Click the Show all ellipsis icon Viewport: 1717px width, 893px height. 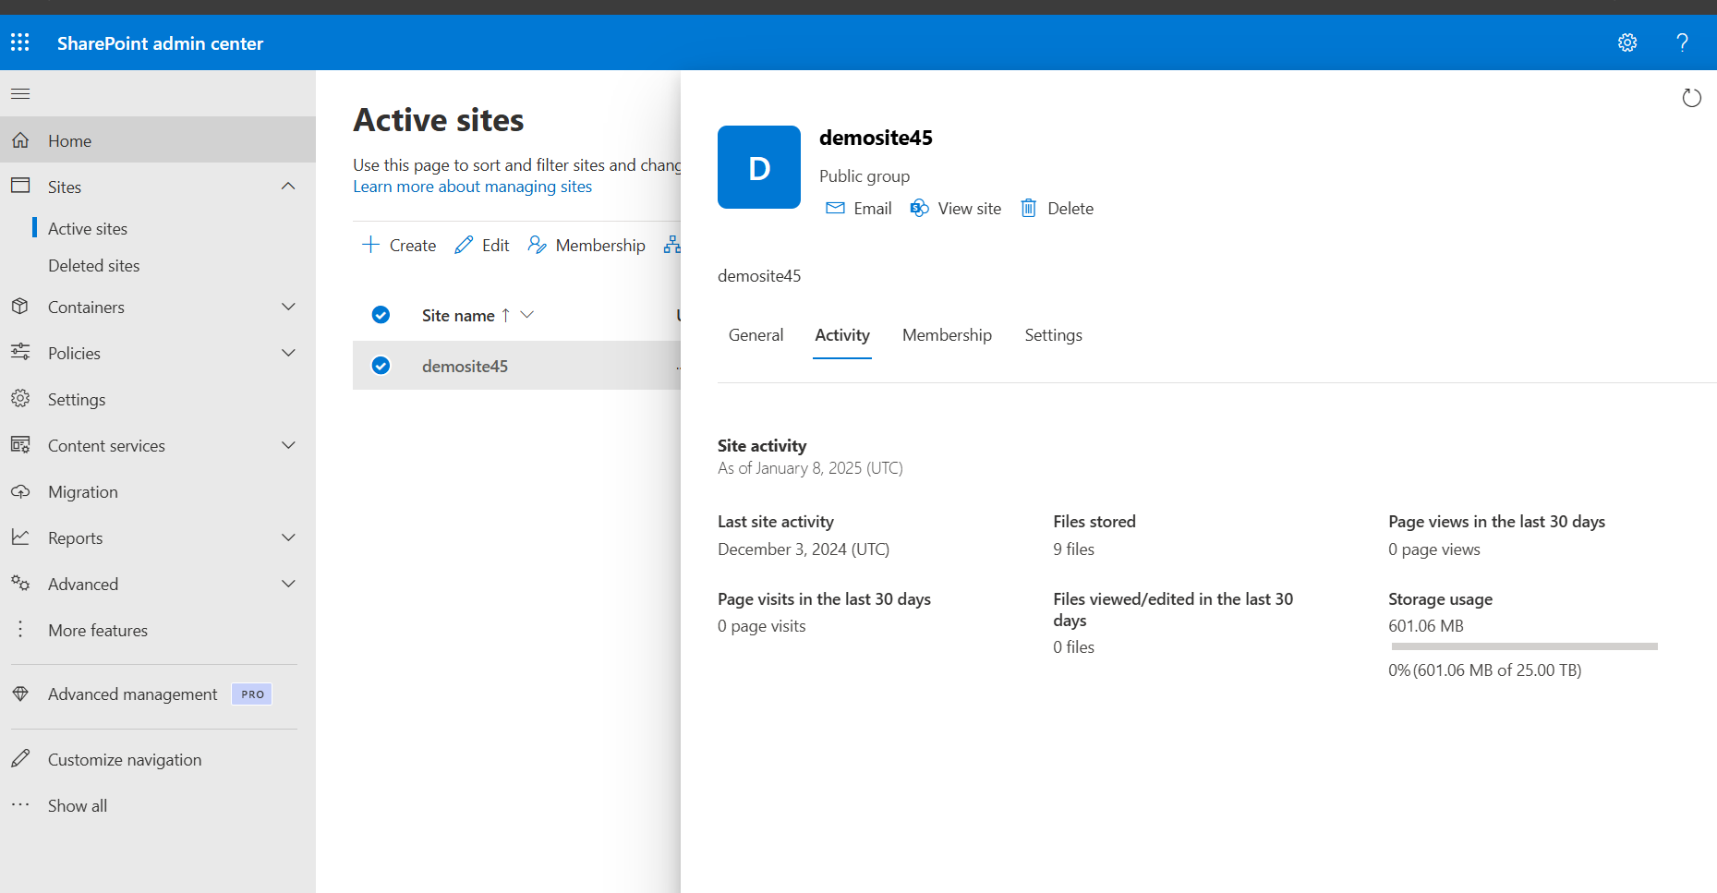tap(20, 804)
